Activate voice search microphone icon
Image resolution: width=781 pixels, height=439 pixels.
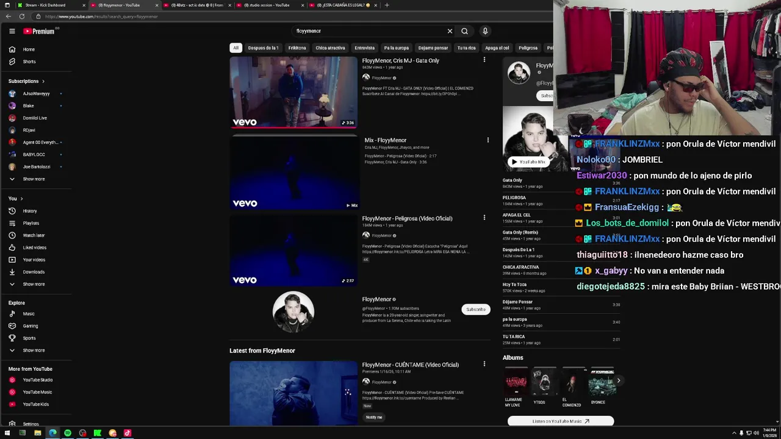click(x=485, y=31)
